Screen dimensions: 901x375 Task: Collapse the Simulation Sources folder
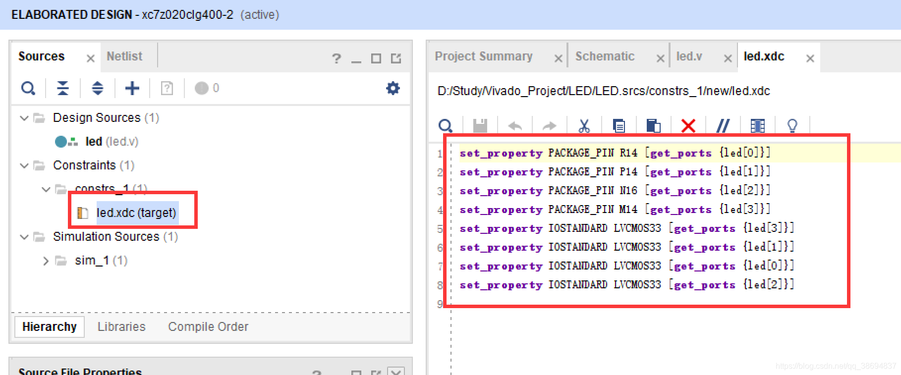24,237
